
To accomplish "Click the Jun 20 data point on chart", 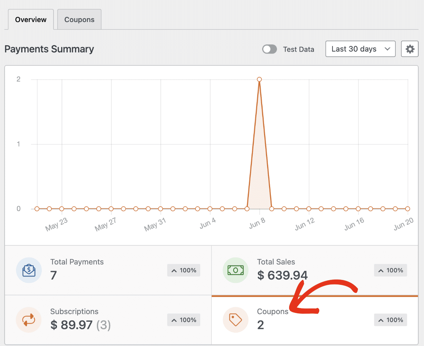I will [408, 209].
